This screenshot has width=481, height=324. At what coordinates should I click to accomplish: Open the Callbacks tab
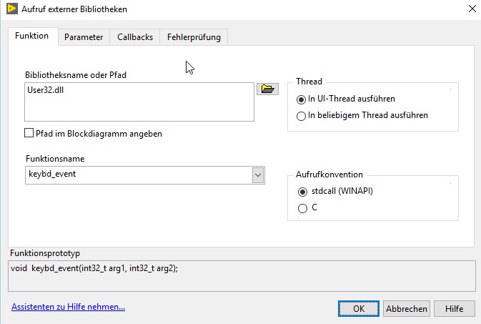point(135,37)
